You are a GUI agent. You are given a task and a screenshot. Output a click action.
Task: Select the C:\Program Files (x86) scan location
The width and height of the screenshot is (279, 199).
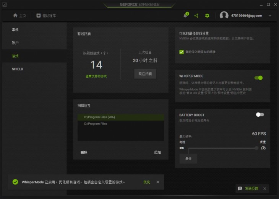[x=121, y=117]
